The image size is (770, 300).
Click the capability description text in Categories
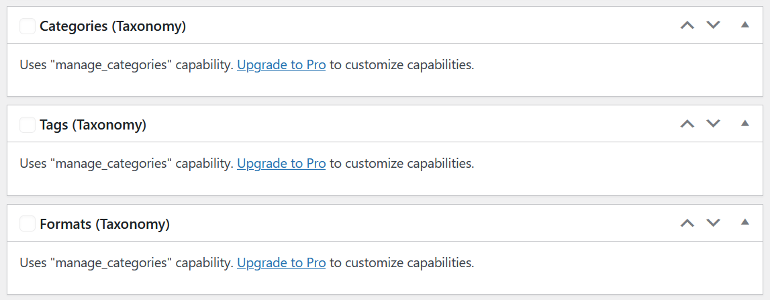[126, 65]
